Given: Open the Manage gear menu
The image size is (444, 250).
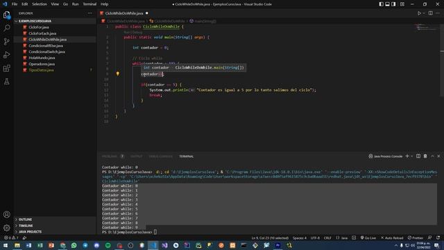Looking at the screenshot, I should tap(6, 228).
